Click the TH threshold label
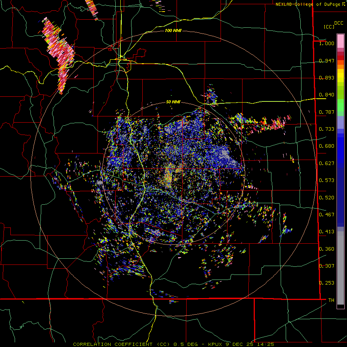Image resolution: width=347 pixels, height=347 pixels. [x=331, y=300]
